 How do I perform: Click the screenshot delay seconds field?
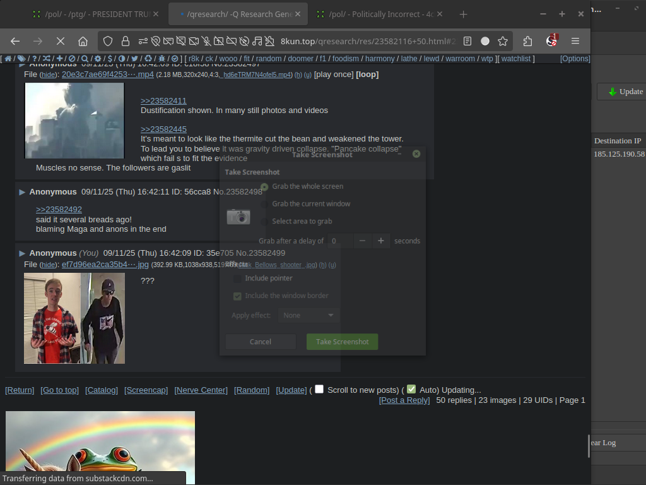pyautogui.click(x=340, y=241)
